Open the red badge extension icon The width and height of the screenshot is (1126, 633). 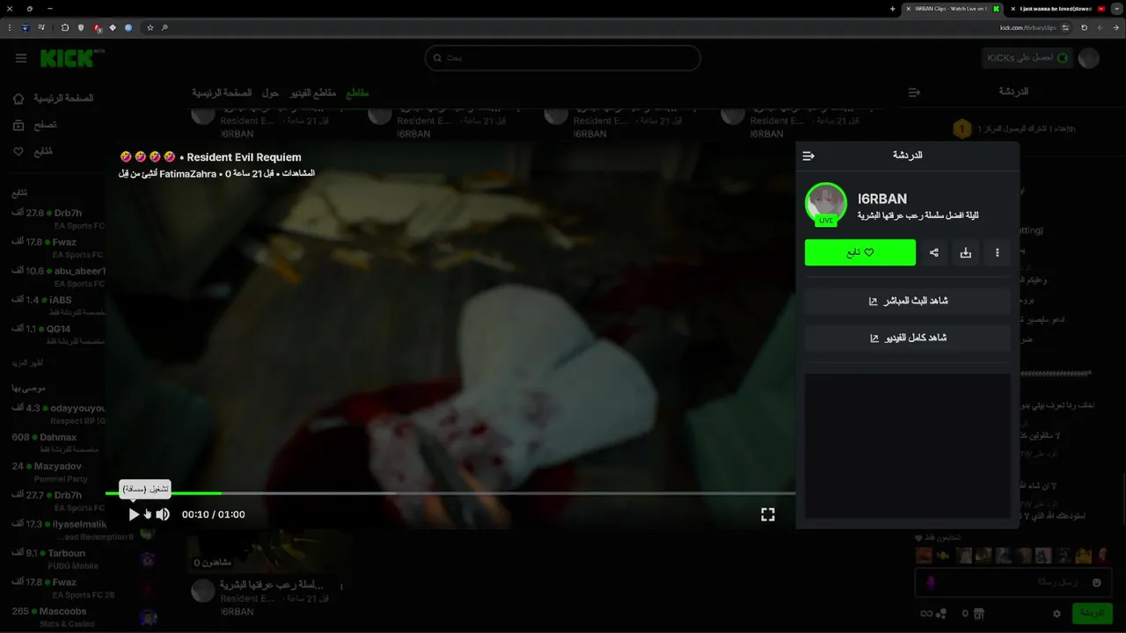pyautogui.click(x=97, y=27)
